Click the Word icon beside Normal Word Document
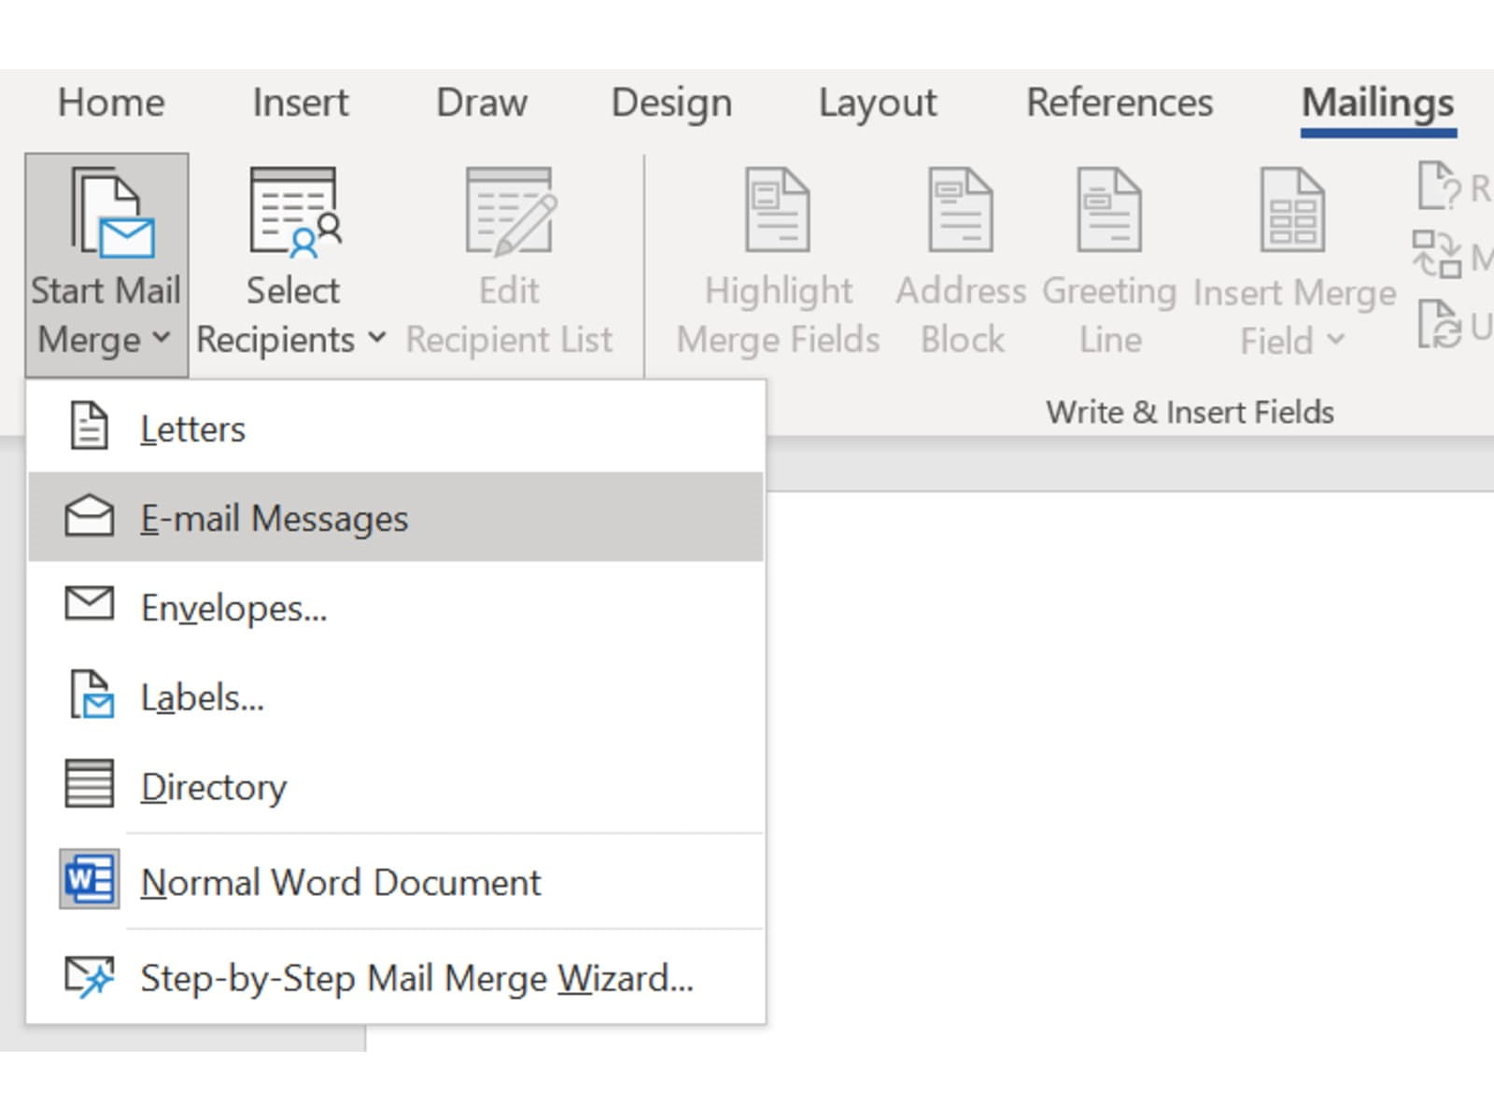Screen dimensions: 1494x1120 [90, 879]
